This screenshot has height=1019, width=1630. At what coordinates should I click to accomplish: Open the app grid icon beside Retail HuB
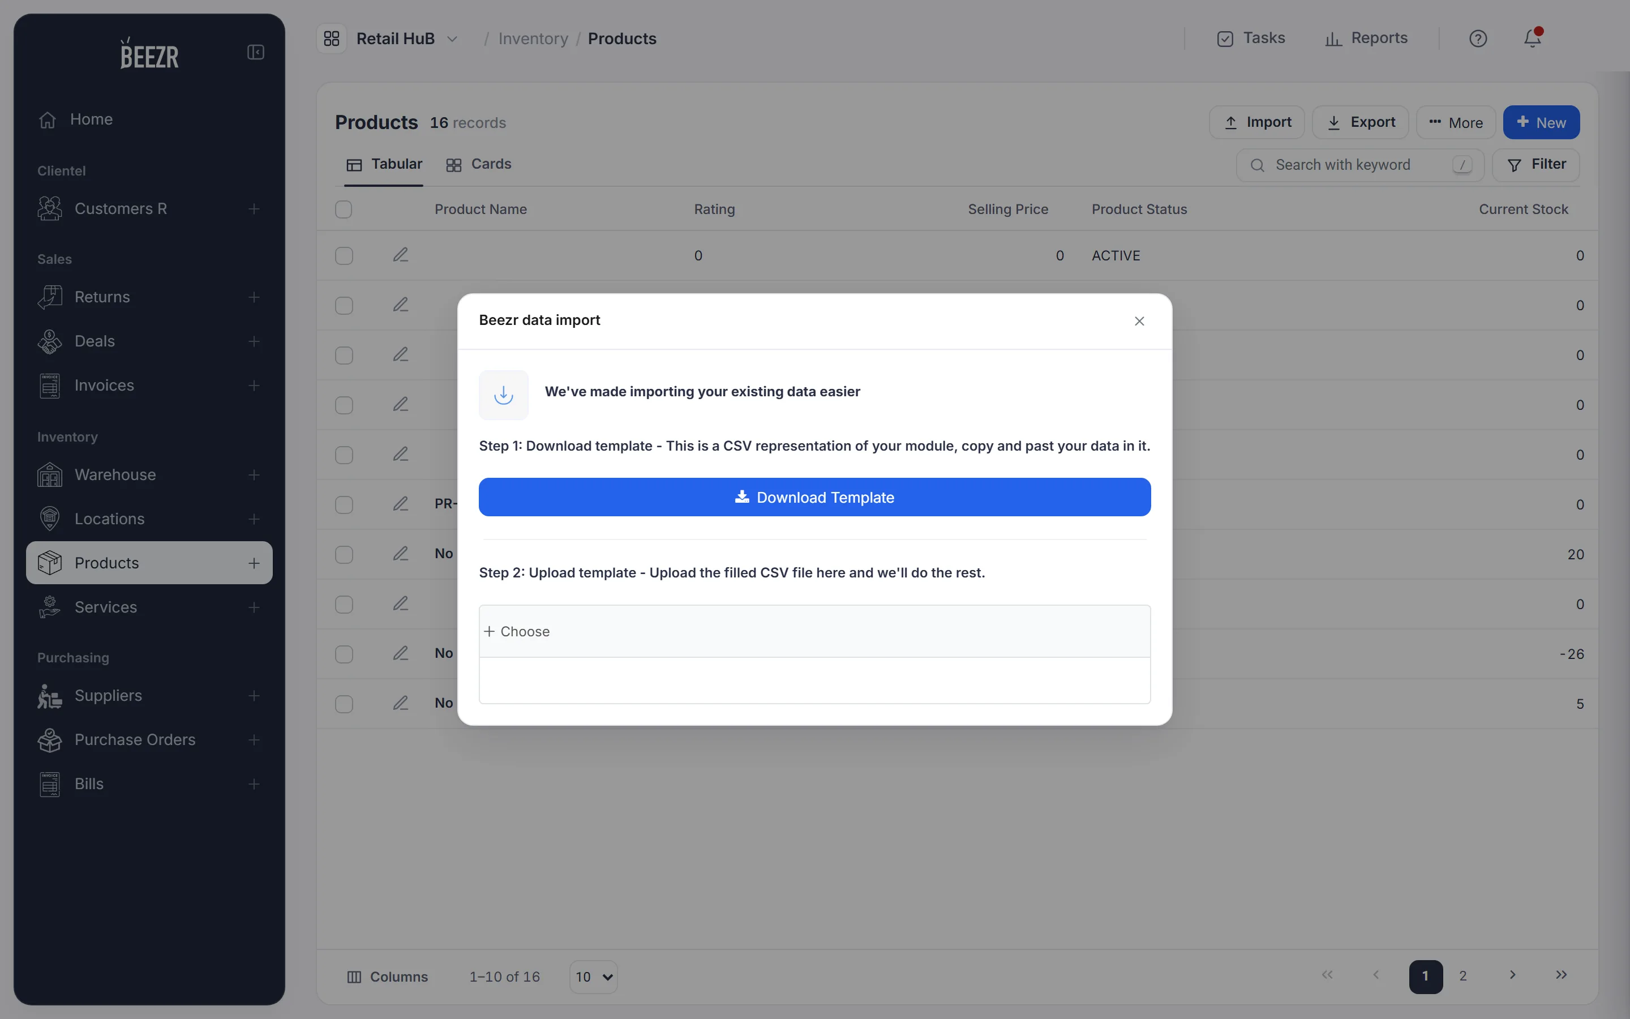[x=332, y=38]
